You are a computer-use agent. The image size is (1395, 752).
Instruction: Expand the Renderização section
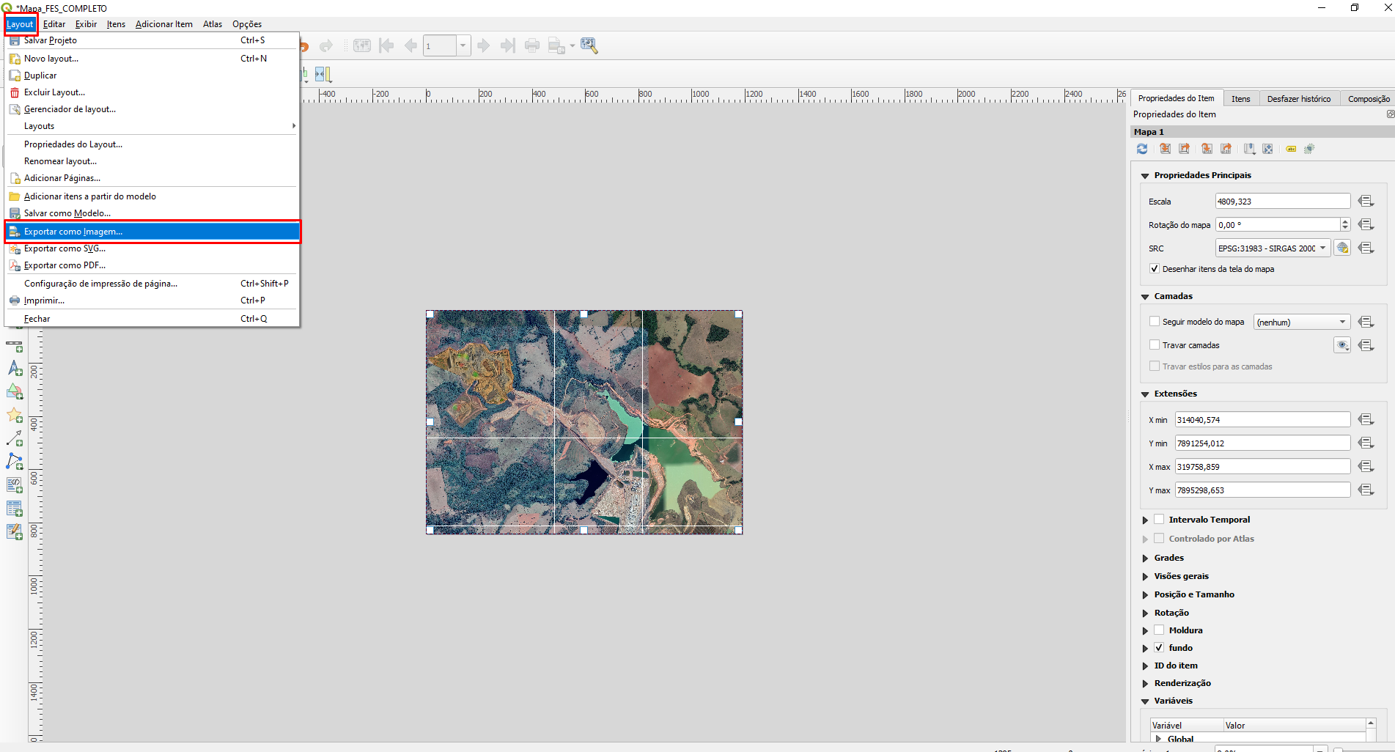tap(1145, 684)
